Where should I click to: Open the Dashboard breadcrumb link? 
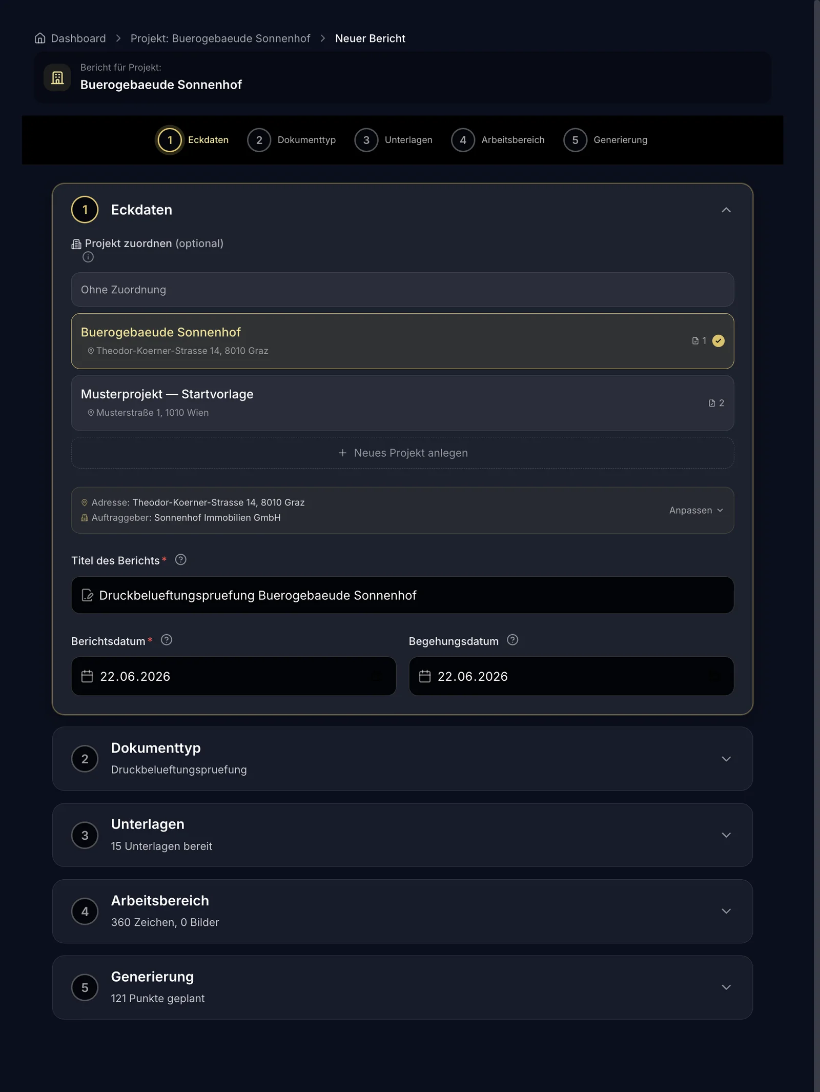pyautogui.click(x=78, y=38)
